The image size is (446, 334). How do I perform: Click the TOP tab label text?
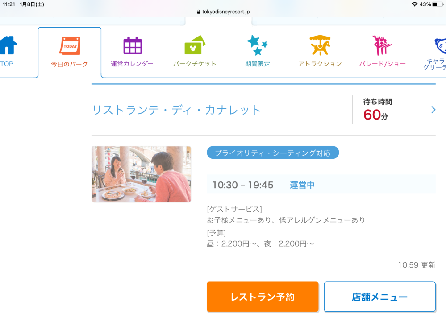(x=7, y=64)
